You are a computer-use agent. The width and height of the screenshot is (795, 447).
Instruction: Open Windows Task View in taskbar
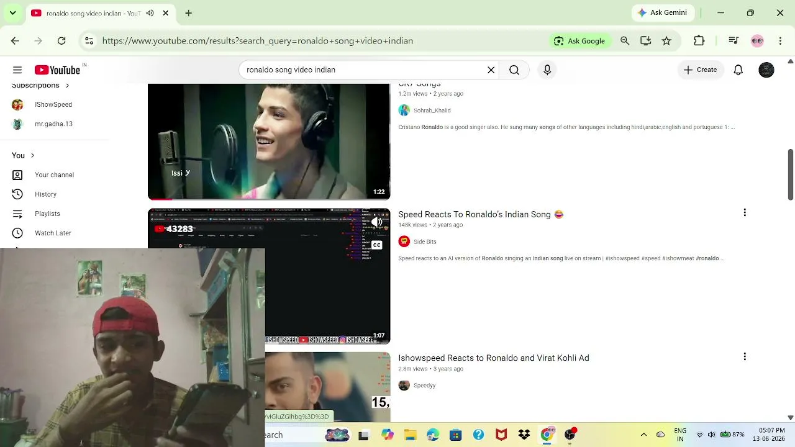(363, 435)
